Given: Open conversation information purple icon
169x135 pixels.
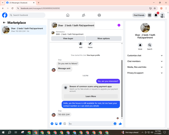Looking at the screenshot, I should click(119, 25).
